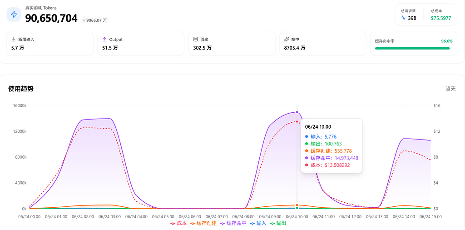Open the 当天 time range selector
This screenshot has height=230, width=465.
click(451, 89)
